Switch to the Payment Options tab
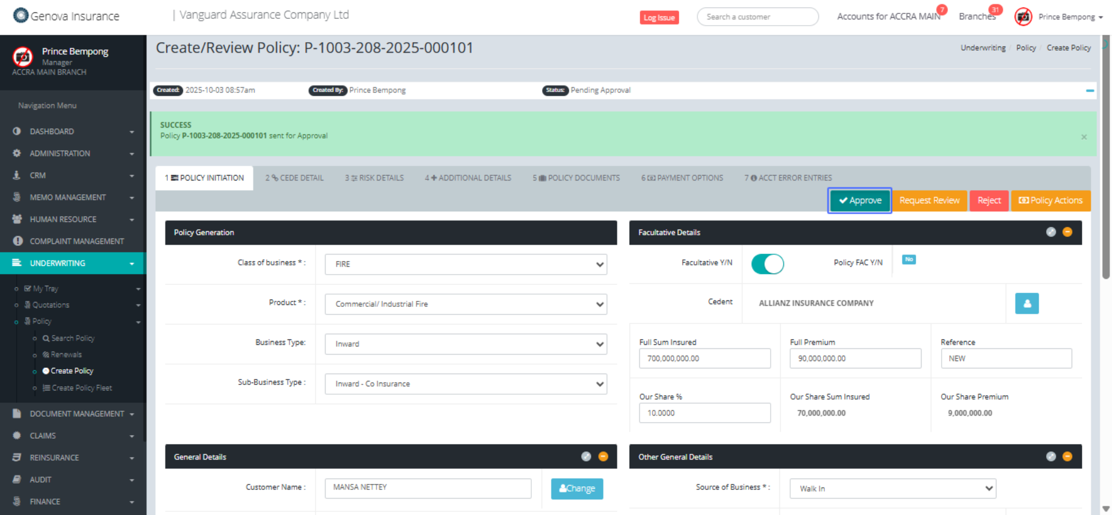1112x515 pixels. (681, 178)
